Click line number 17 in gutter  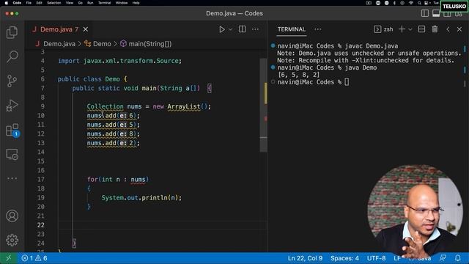[x=41, y=179]
